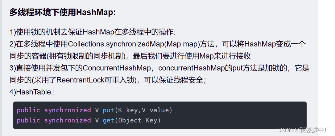Click synchronized keyword in the put declaration
Screen dimensions: 335x136
[67, 110]
